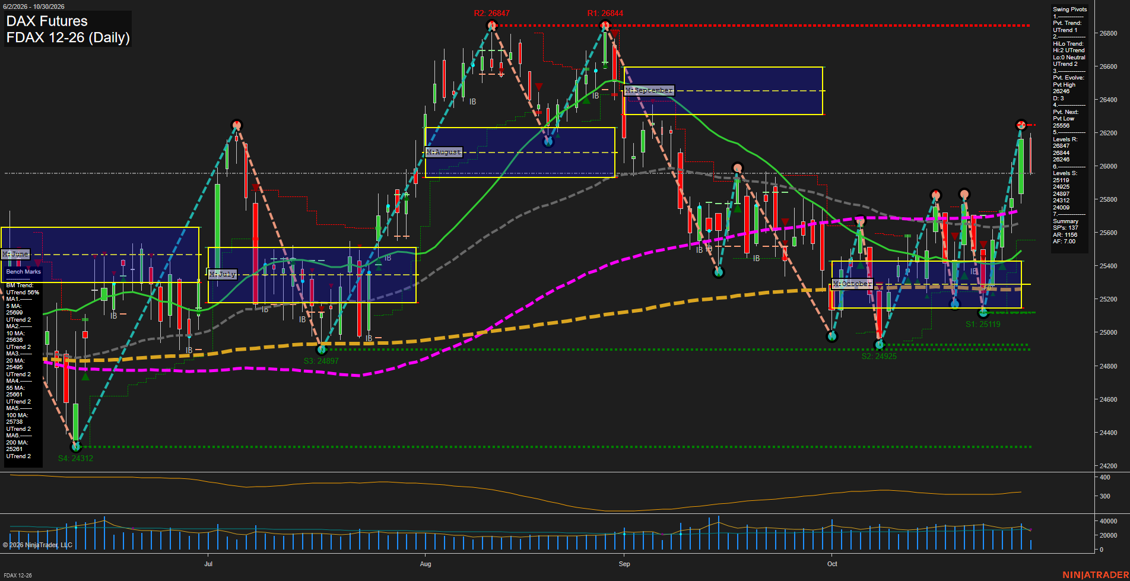Click the Oct label on time axis

pyautogui.click(x=832, y=564)
